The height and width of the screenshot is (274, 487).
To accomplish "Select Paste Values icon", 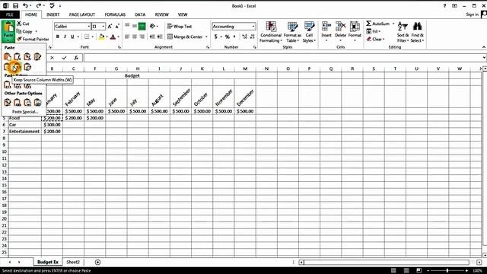I will (x=8, y=84).
